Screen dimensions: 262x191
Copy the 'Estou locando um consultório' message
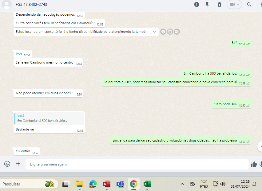coord(170,32)
